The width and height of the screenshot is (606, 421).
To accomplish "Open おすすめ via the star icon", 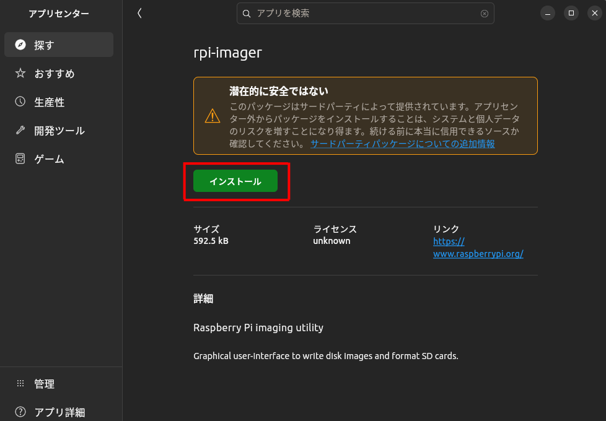I will click(20, 74).
